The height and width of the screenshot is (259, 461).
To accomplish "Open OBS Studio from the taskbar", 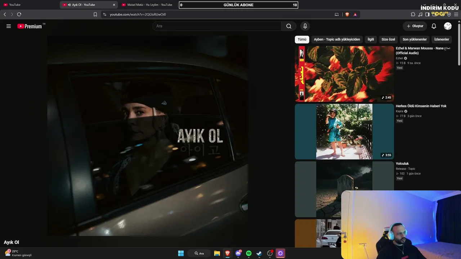I will 270,253.
